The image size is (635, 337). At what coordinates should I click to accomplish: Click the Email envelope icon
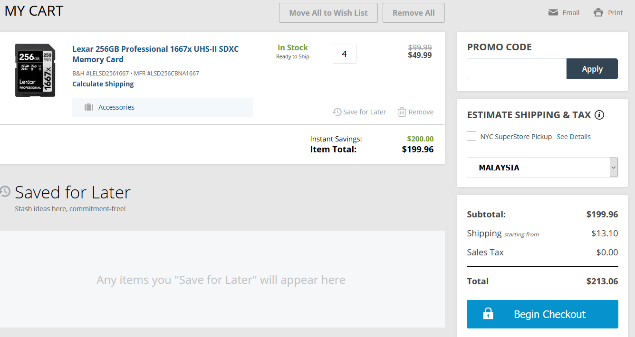coord(553,13)
